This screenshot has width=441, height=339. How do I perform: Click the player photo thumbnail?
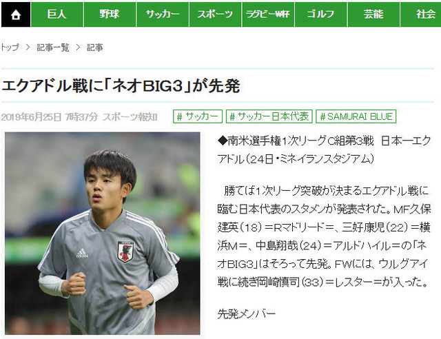point(103,233)
